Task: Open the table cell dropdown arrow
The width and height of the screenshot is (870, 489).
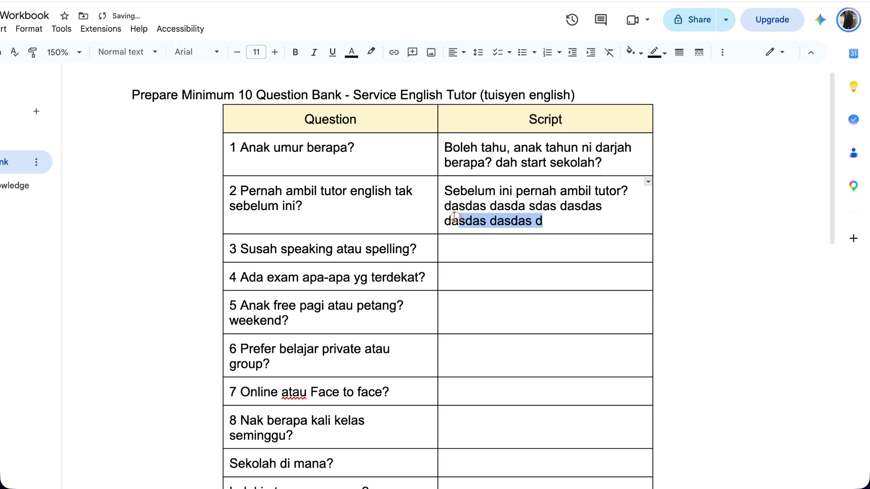Action: [x=648, y=182]
